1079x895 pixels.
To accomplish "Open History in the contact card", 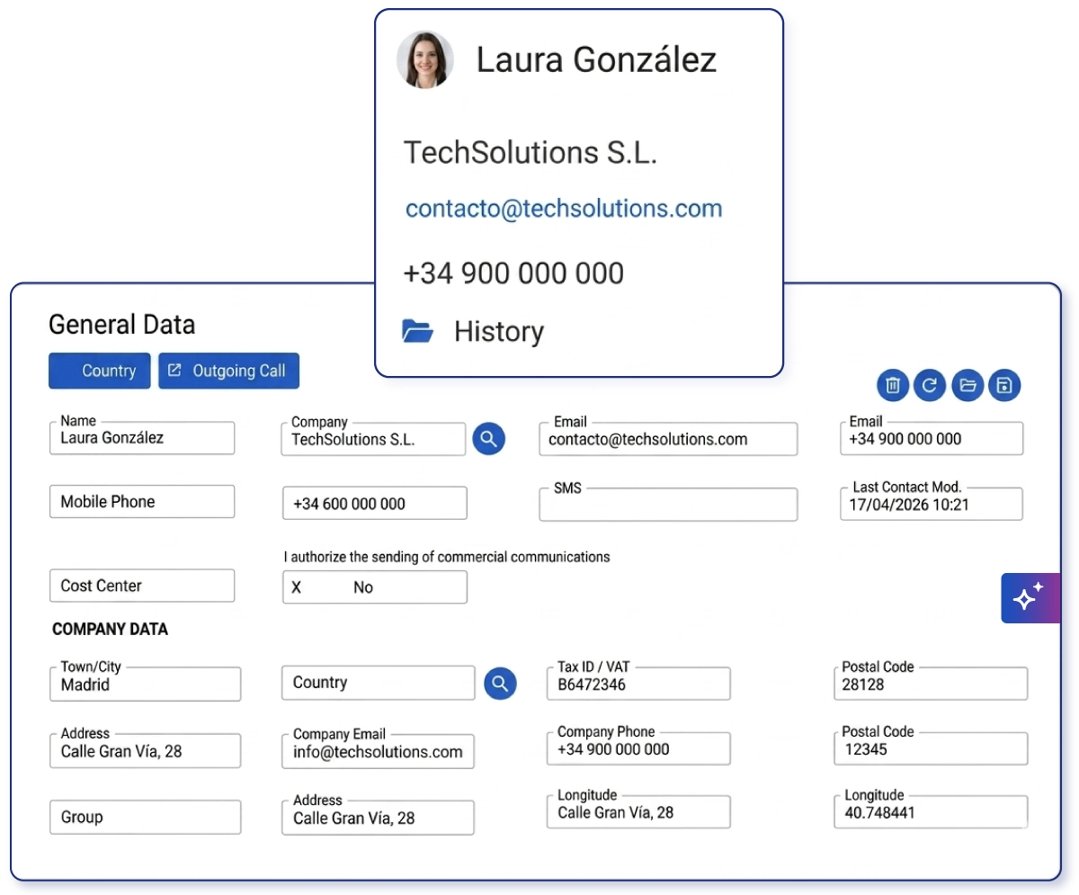I will point(499,331).
